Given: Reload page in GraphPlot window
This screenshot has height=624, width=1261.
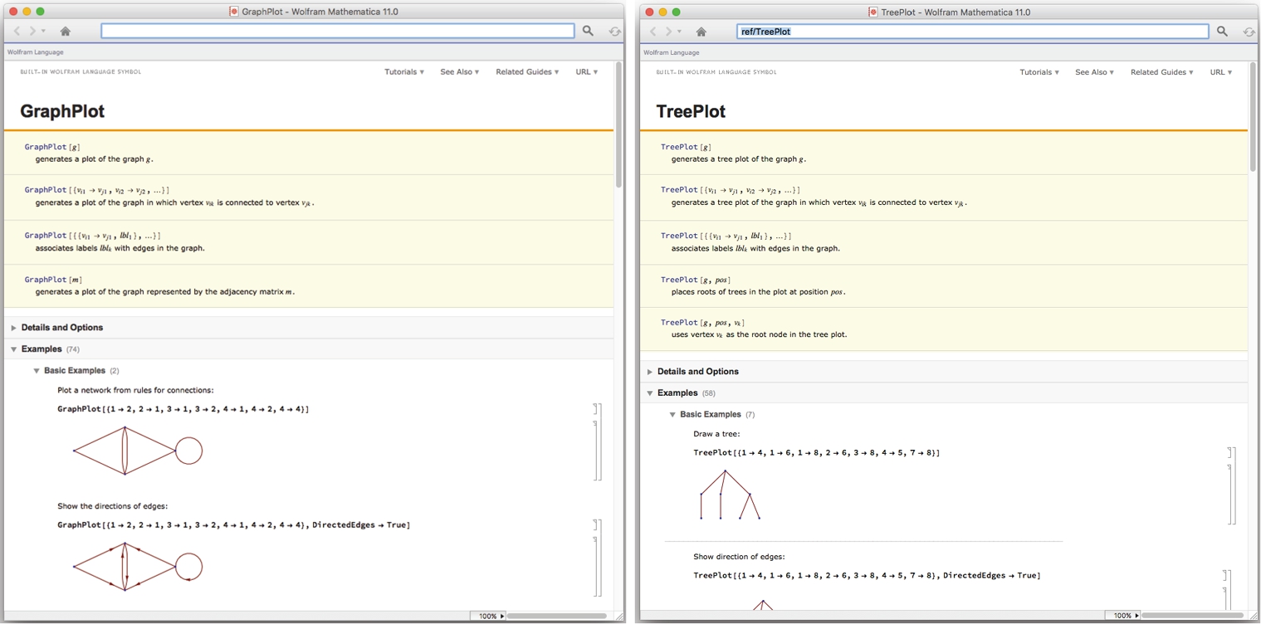Looking at the screenshot, I should click(614, 32).
